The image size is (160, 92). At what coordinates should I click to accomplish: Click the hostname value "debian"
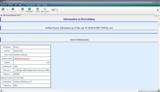(x=16, y=47)
